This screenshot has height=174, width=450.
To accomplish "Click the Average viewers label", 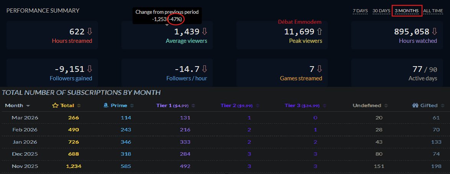I will point(186,41).
